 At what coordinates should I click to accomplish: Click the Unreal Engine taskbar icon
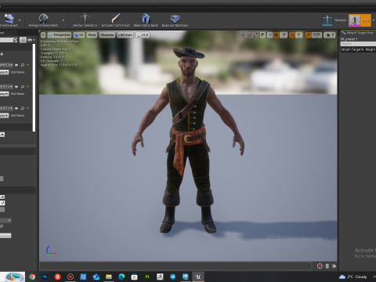tap(198, 277)
